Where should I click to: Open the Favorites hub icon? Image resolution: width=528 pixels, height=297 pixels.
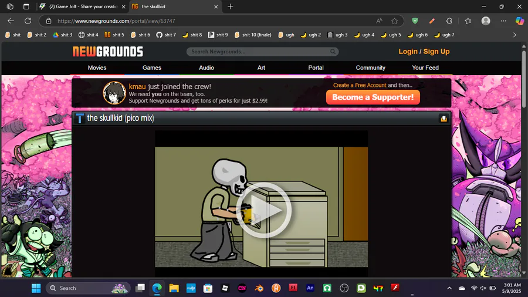point(468,21)
